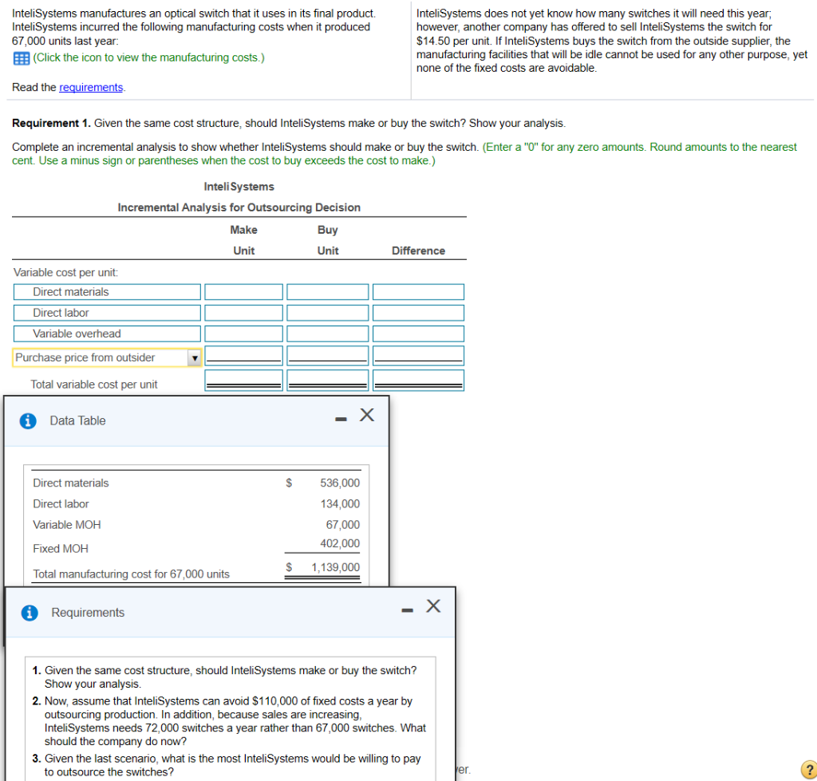The image size is (817, 781).
Task: Click the manufacturing costs link text
Action: 148,57
